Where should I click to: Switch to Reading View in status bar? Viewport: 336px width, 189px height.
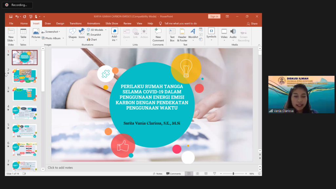pos(206,174)
